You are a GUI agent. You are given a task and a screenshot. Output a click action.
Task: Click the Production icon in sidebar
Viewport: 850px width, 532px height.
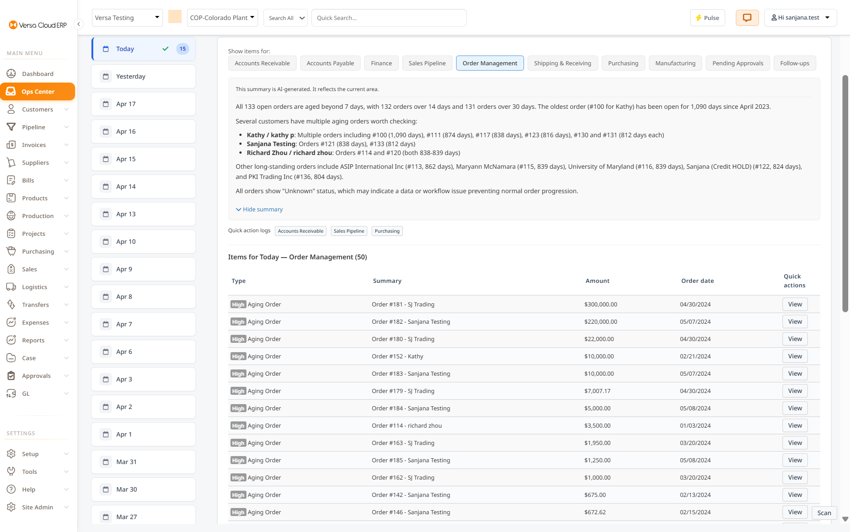[x=12, y=216]
